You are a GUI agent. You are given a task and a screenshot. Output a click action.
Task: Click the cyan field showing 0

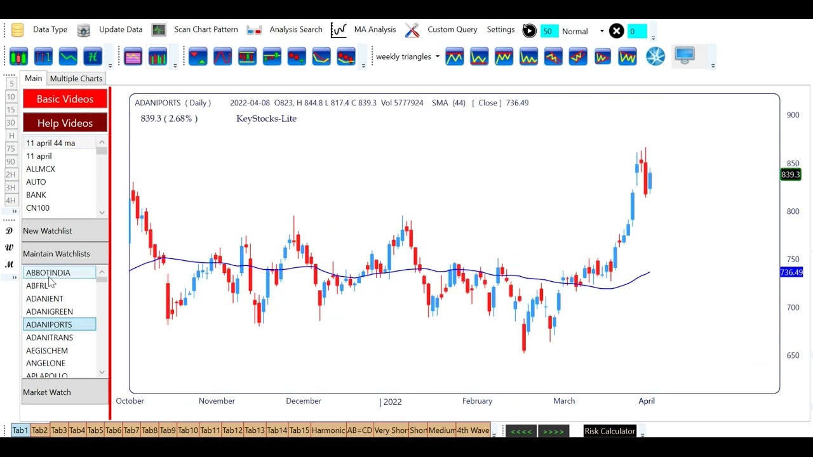click(x=637, y=31)
